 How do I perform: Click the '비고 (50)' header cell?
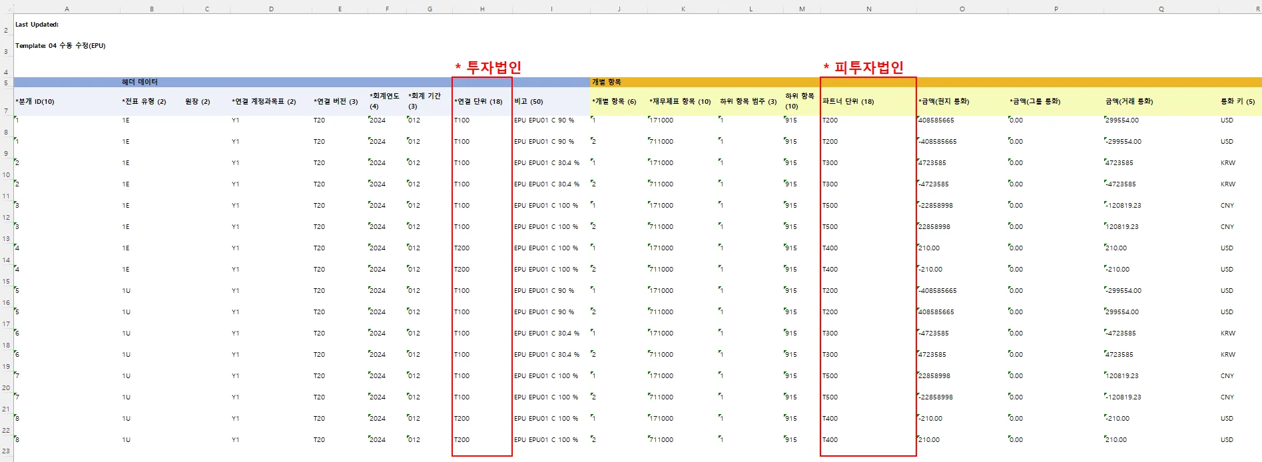tap(529, 102)
